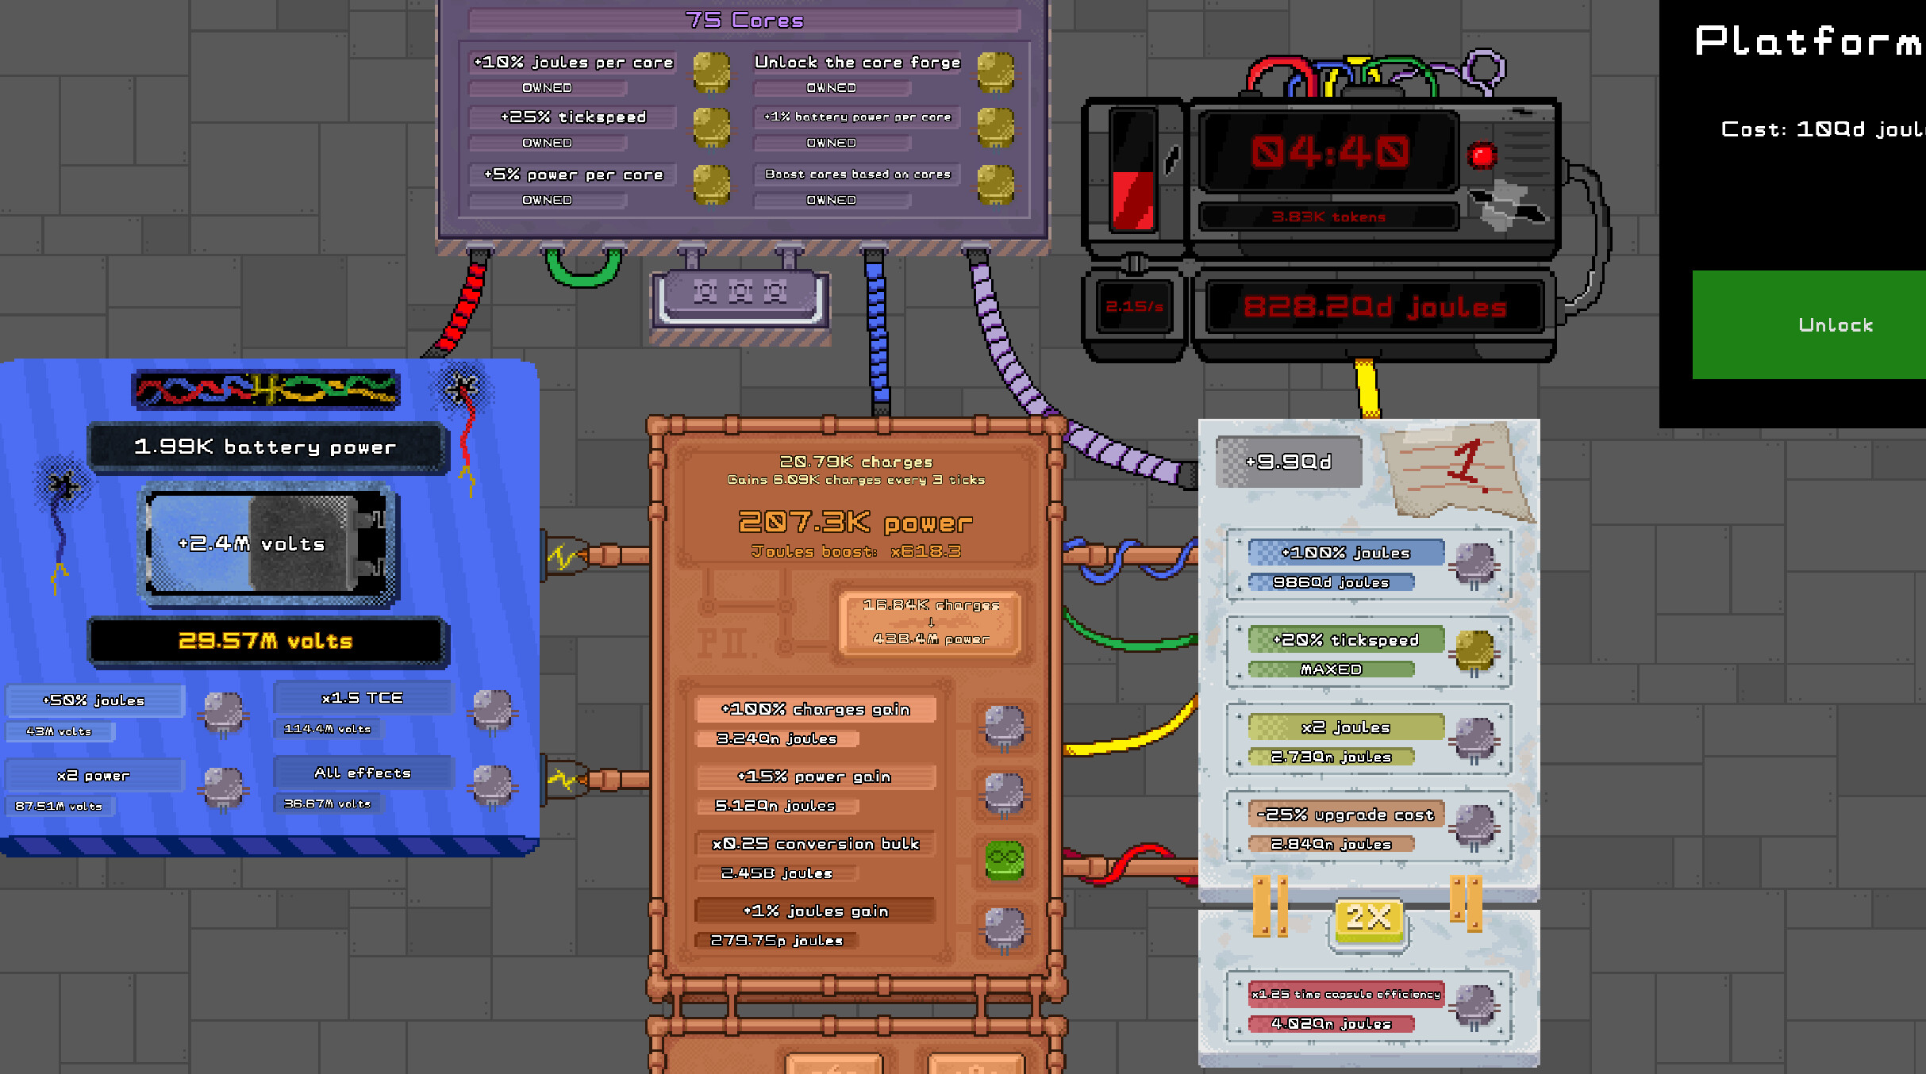Click chip icon beside Unlock the core forge
1926x1074 pixels.
pos(996,72)
